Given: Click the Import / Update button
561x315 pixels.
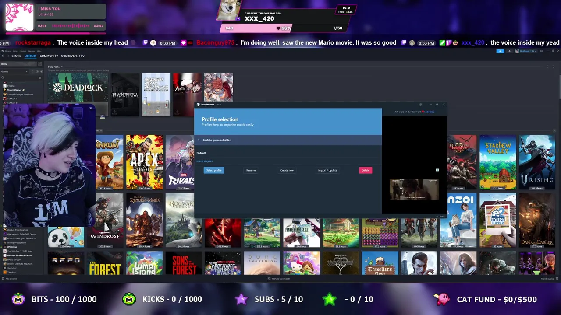Looking at the screenshot, I should (x=327, y=170).
